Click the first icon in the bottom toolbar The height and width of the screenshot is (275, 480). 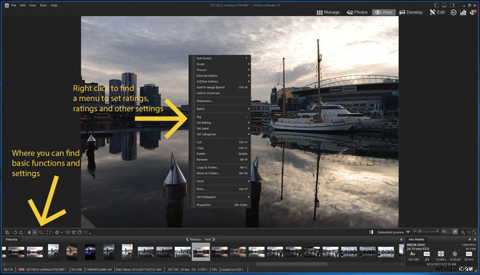[7, 233]
